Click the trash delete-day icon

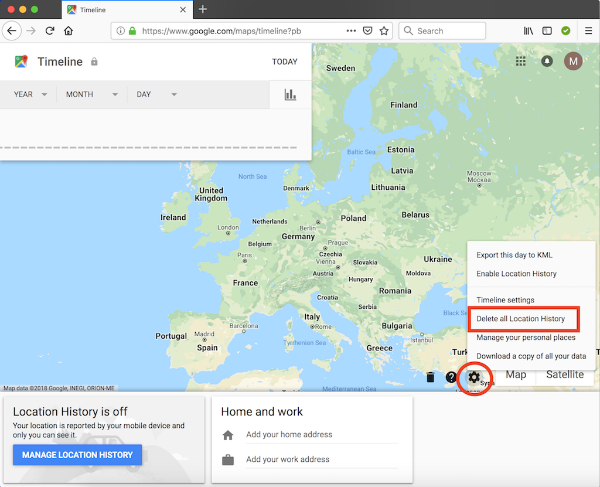[x=431, y=377]
